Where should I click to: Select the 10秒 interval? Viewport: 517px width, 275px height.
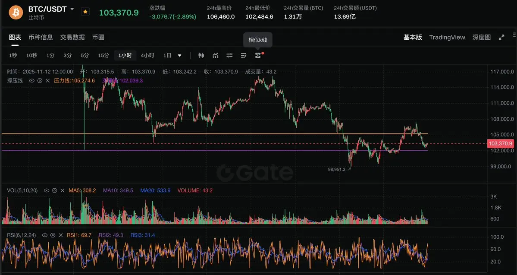click(x=31, y=55)
